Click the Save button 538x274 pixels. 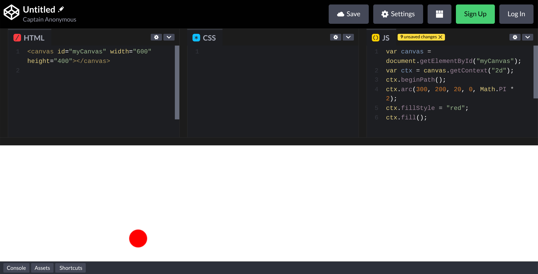click(x=349, y=14)
